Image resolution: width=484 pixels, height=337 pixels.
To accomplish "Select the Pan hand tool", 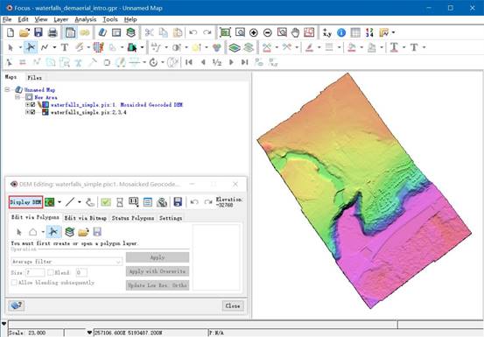I will click(296, 32).
